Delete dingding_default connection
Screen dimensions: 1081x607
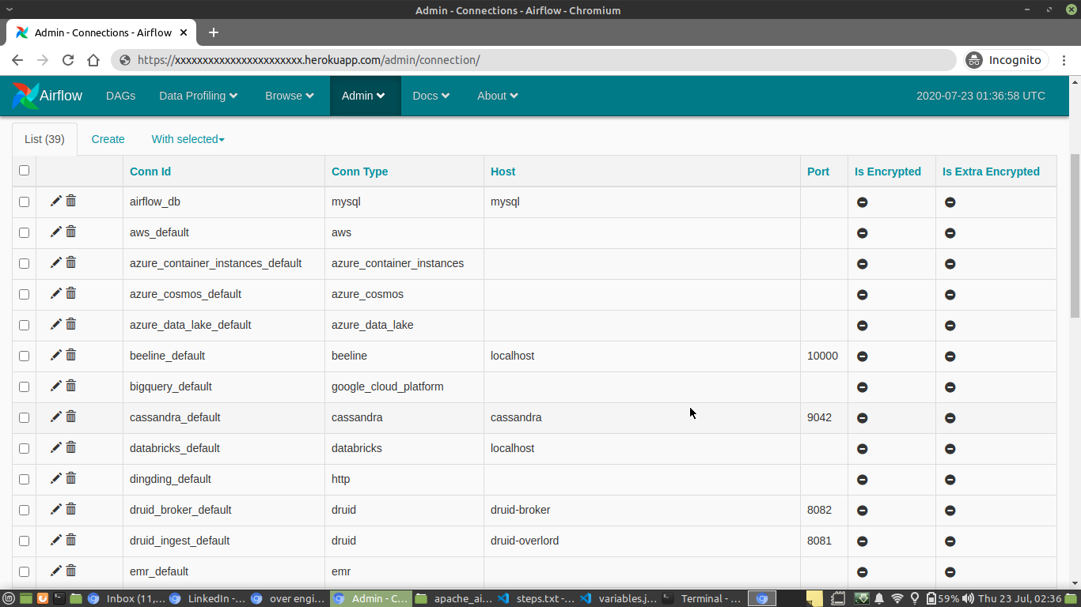[71, 478]
